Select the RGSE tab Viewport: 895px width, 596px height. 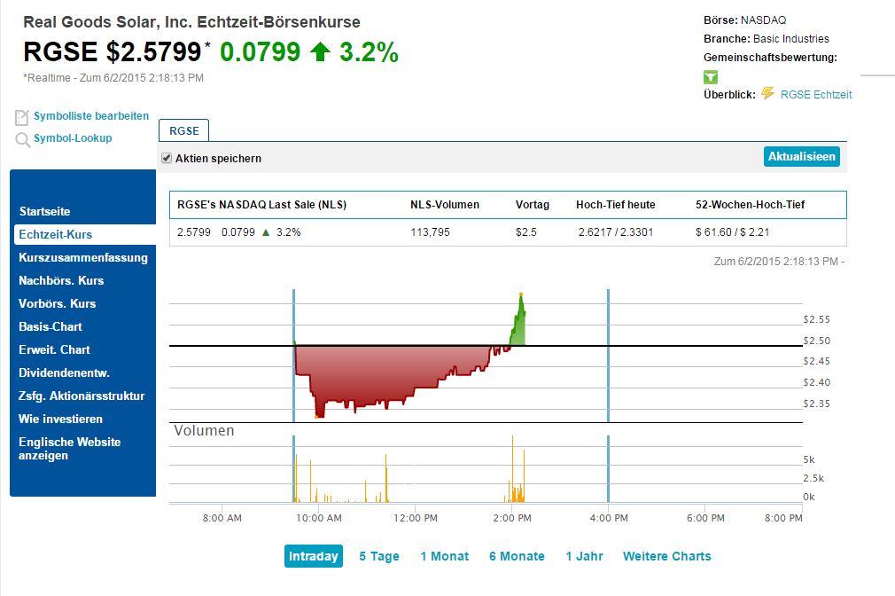coord(183,131)
